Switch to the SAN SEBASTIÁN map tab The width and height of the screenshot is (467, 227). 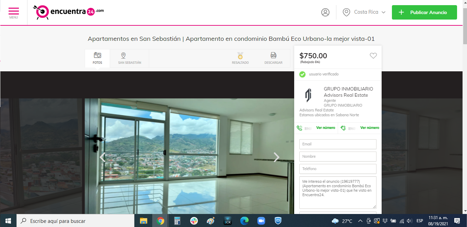[130, 58]
